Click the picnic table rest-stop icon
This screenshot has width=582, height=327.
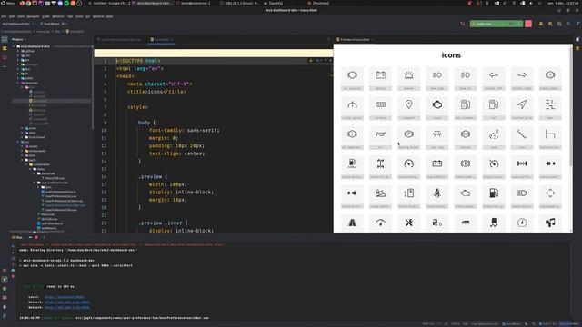(436, 134)
